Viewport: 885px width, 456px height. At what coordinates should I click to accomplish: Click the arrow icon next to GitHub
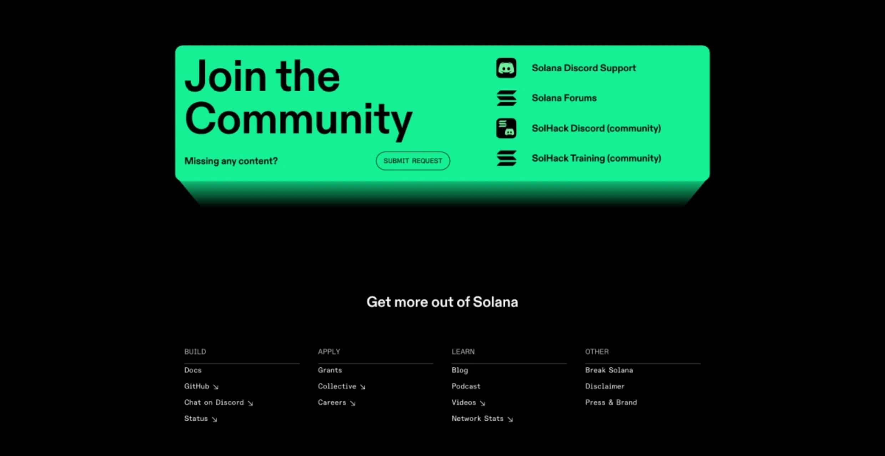point(216,387)
